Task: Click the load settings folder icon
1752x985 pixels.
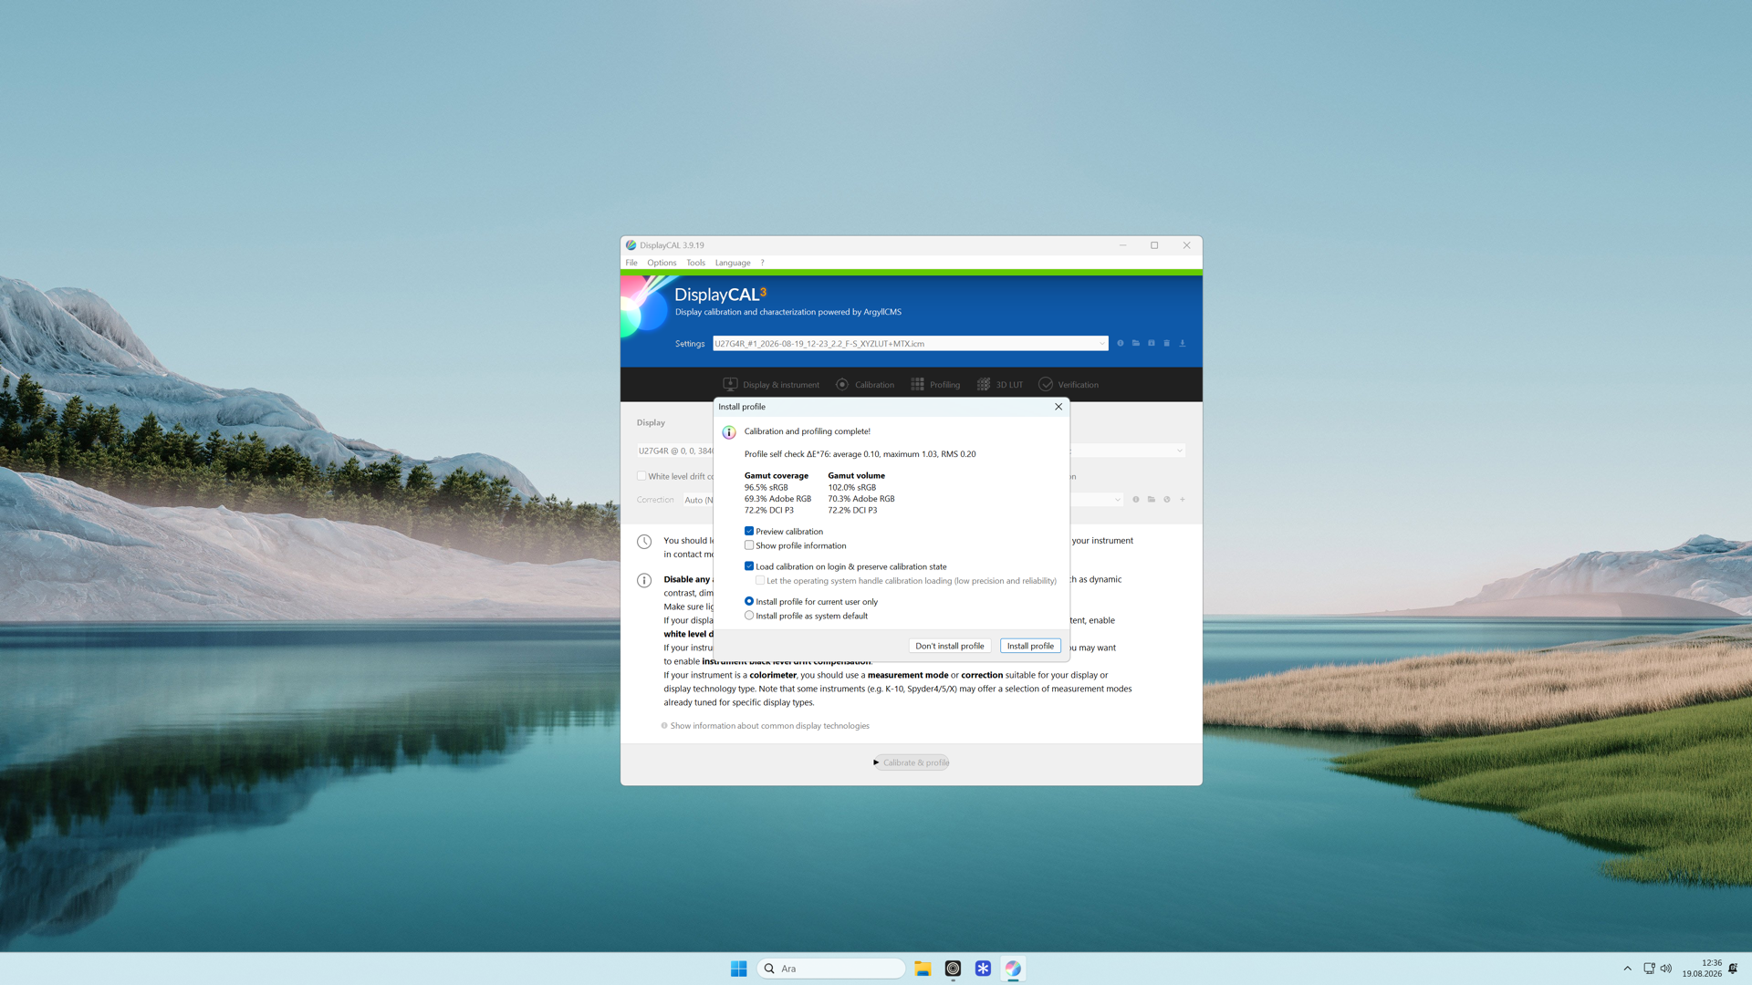Action: coord(1136,344)
